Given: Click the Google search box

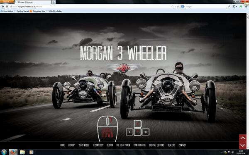Looking at the screenshot, I should [x=206, y=7].
